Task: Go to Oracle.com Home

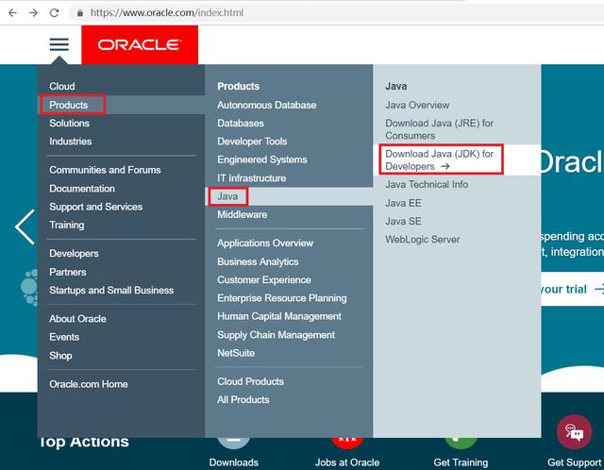Action: 89,384
